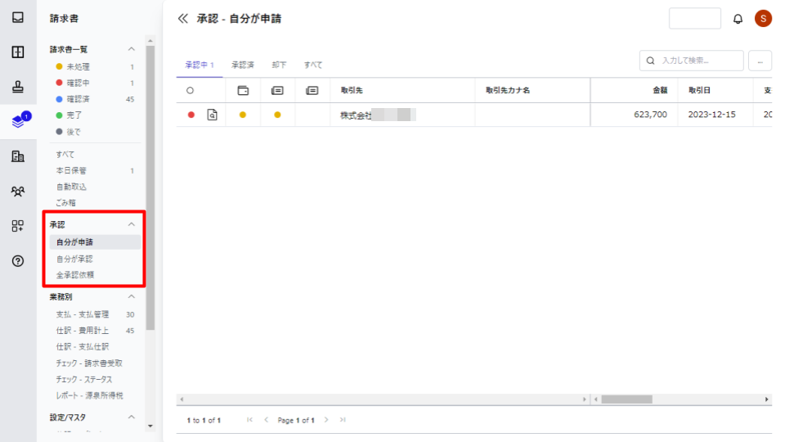
Task: Click the sidebar vertical scrollbar thumb
Action: [150, 188]
